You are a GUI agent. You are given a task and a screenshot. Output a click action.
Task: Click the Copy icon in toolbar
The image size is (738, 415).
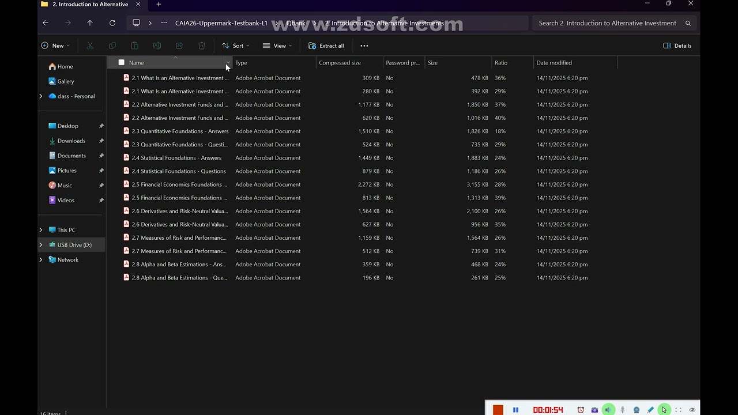112,46
